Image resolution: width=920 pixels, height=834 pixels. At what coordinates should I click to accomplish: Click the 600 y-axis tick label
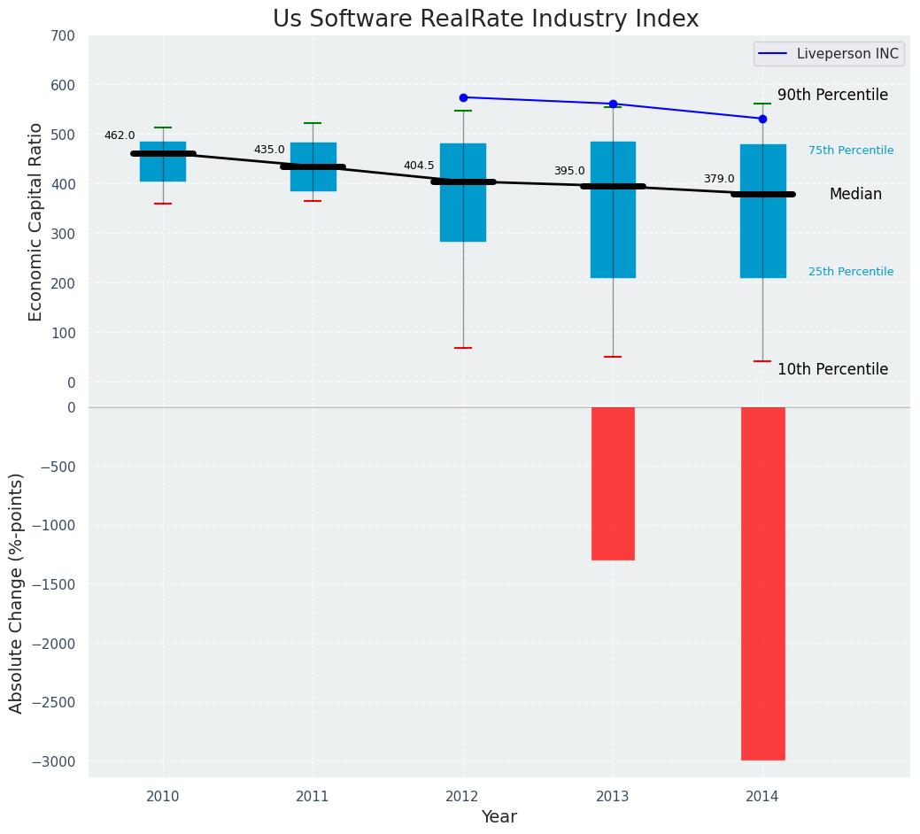[x=64, y=85]
